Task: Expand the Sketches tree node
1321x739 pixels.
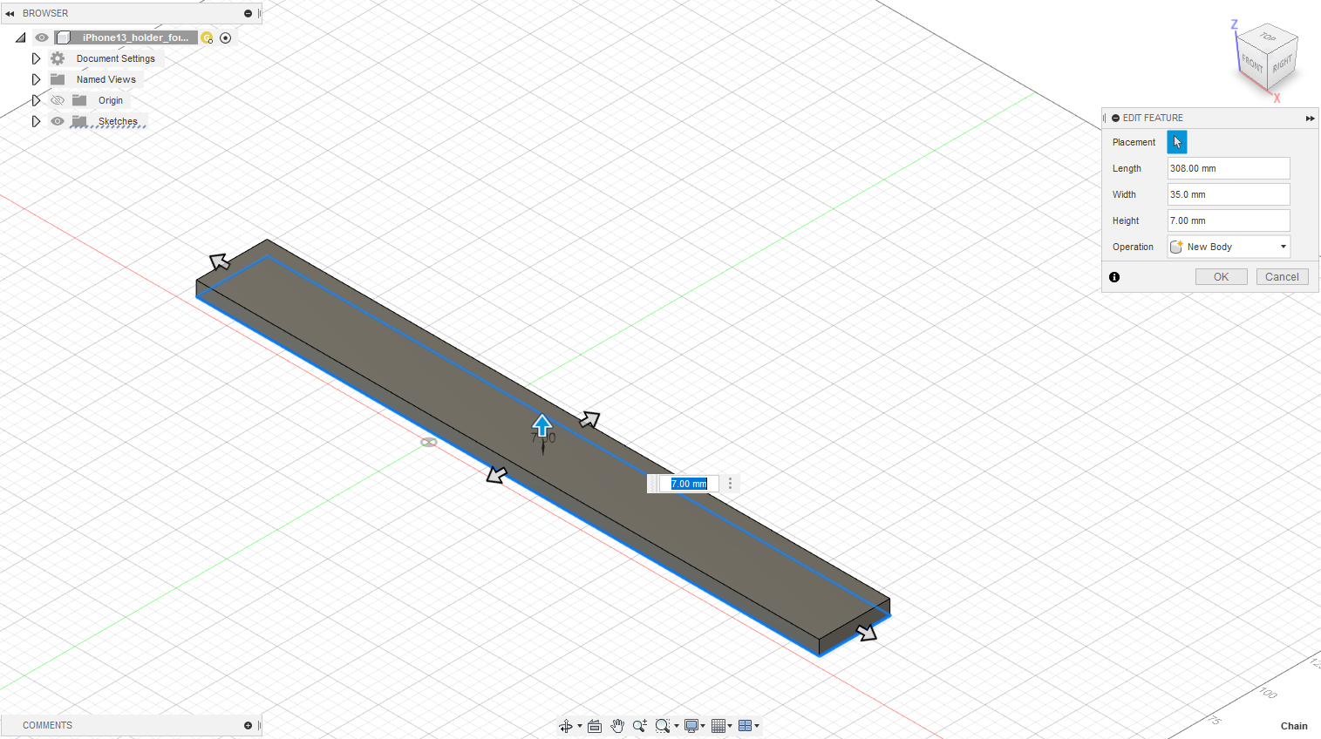Action: (36, 121)
